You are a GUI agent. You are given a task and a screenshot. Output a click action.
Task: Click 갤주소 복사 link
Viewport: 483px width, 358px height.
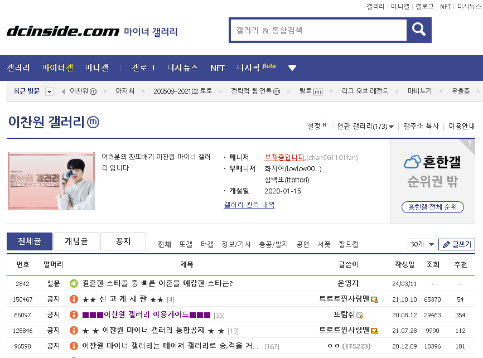point(421,127)
